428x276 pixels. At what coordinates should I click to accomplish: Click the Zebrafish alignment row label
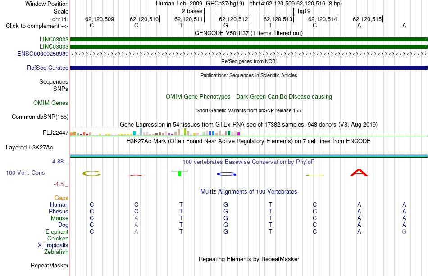pyautogui.click(x=56, y=252)
